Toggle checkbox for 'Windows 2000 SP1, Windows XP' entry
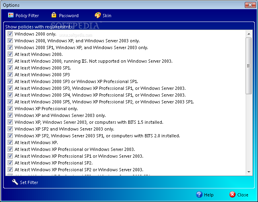The width and height of the screenshot is (258, 202). (10, 47)
